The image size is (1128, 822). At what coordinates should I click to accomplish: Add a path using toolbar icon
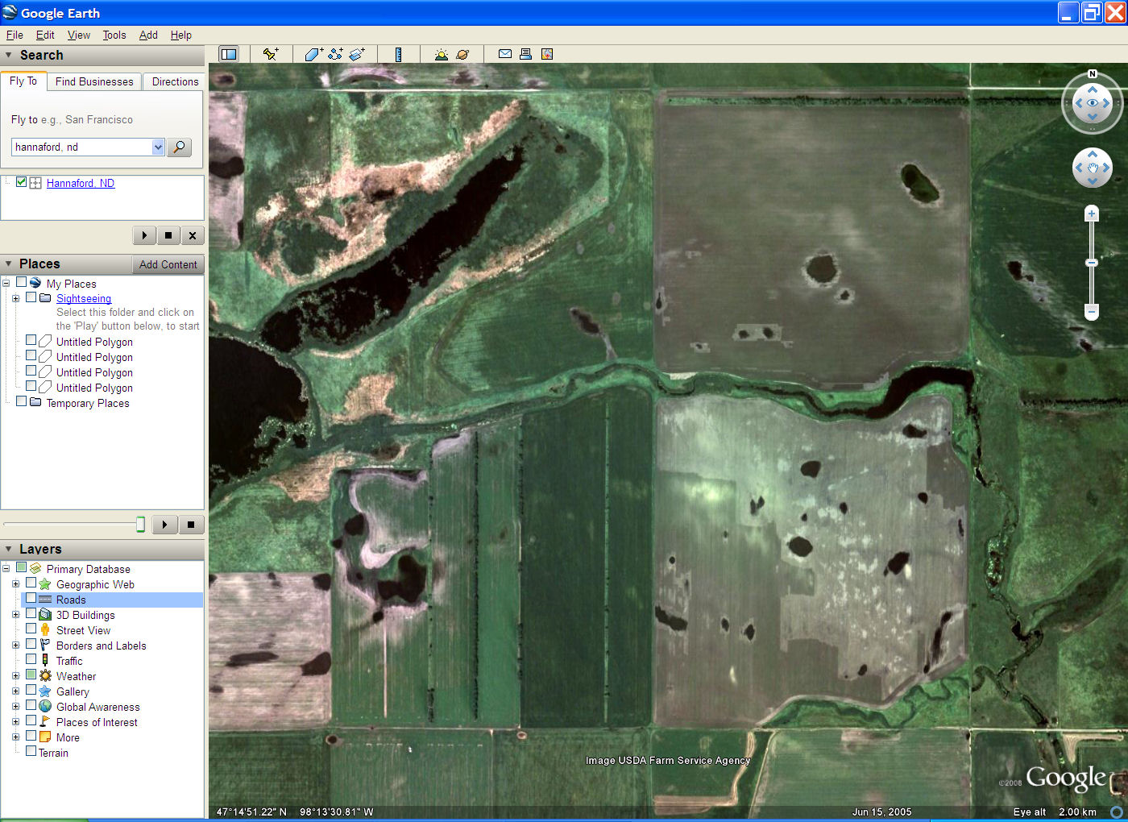335,54
